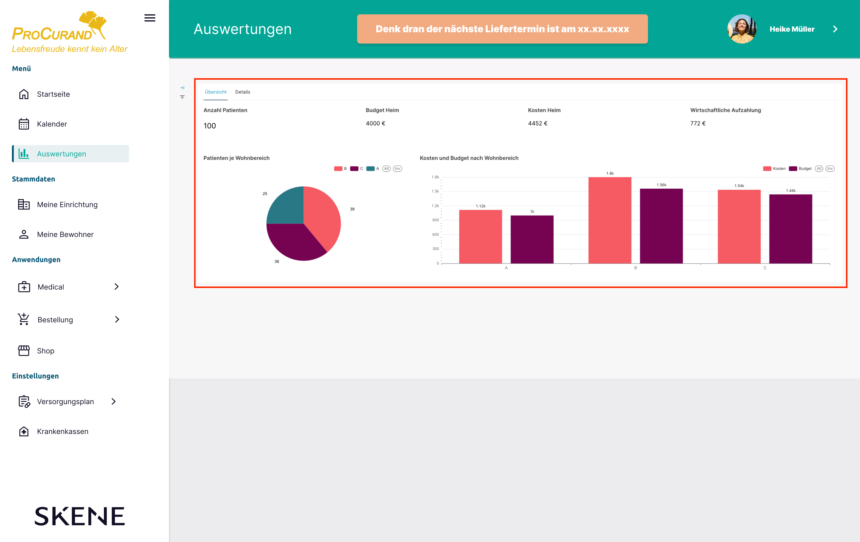Select the Krankenkassen icon
Screen dimensions: 860x542
pyautogui.click(x=24, y=431)
